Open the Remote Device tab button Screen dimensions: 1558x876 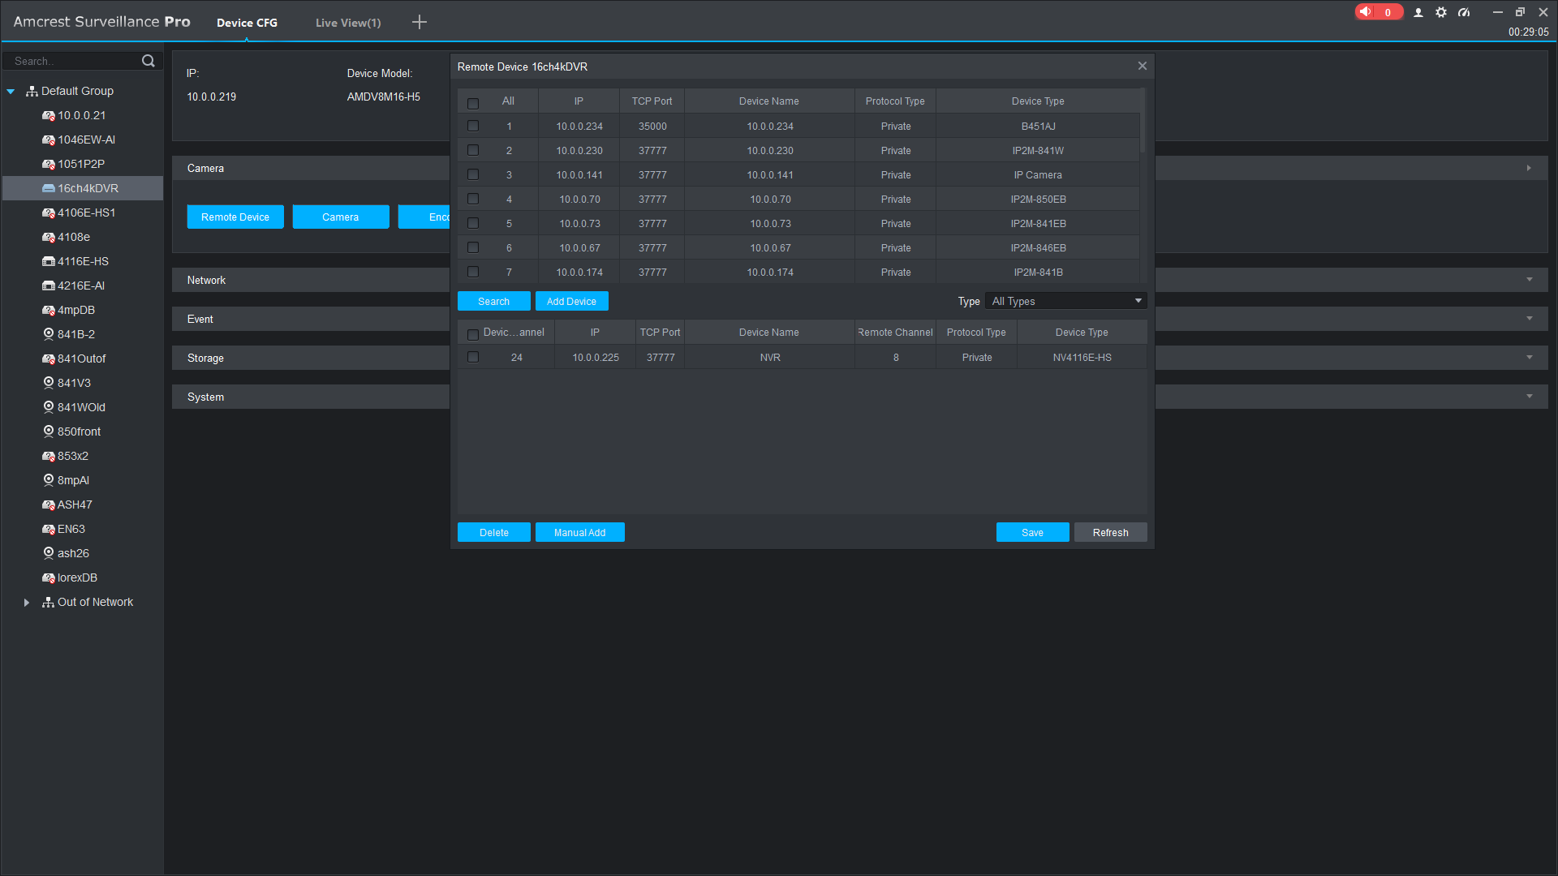tap(235, 217)
